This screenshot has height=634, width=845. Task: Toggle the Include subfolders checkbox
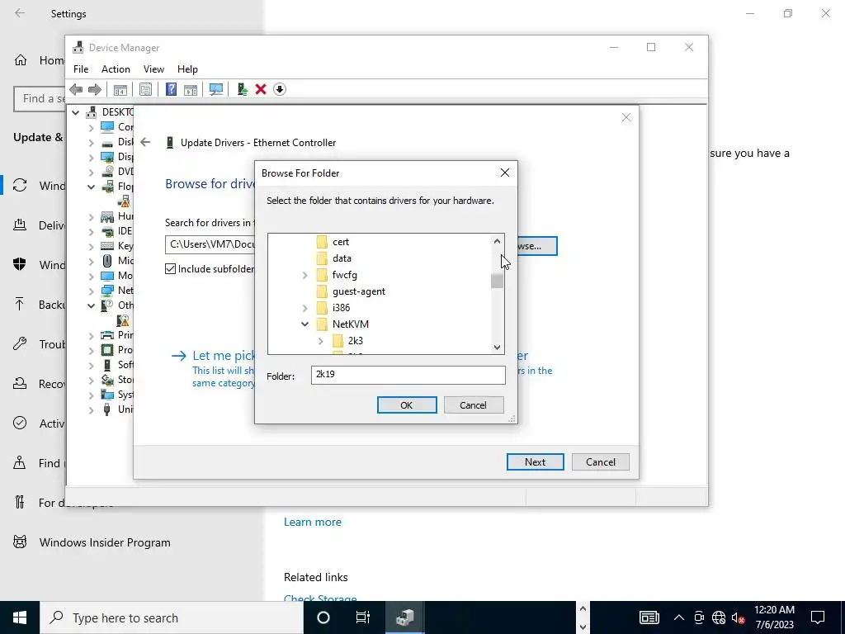(170, 268)
